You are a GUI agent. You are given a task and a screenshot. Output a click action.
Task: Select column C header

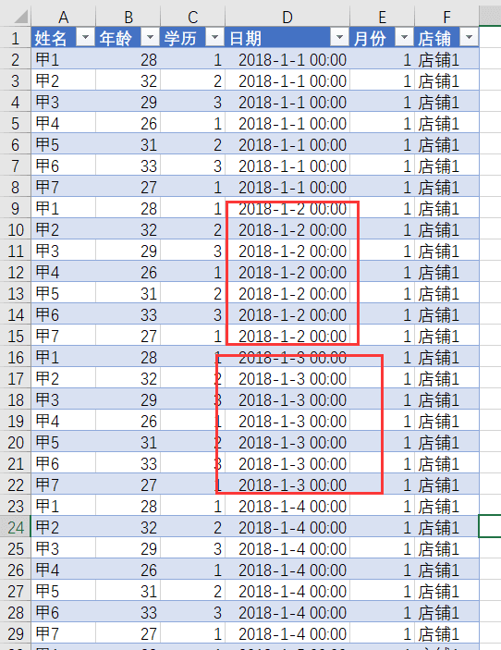click(192, 17)
